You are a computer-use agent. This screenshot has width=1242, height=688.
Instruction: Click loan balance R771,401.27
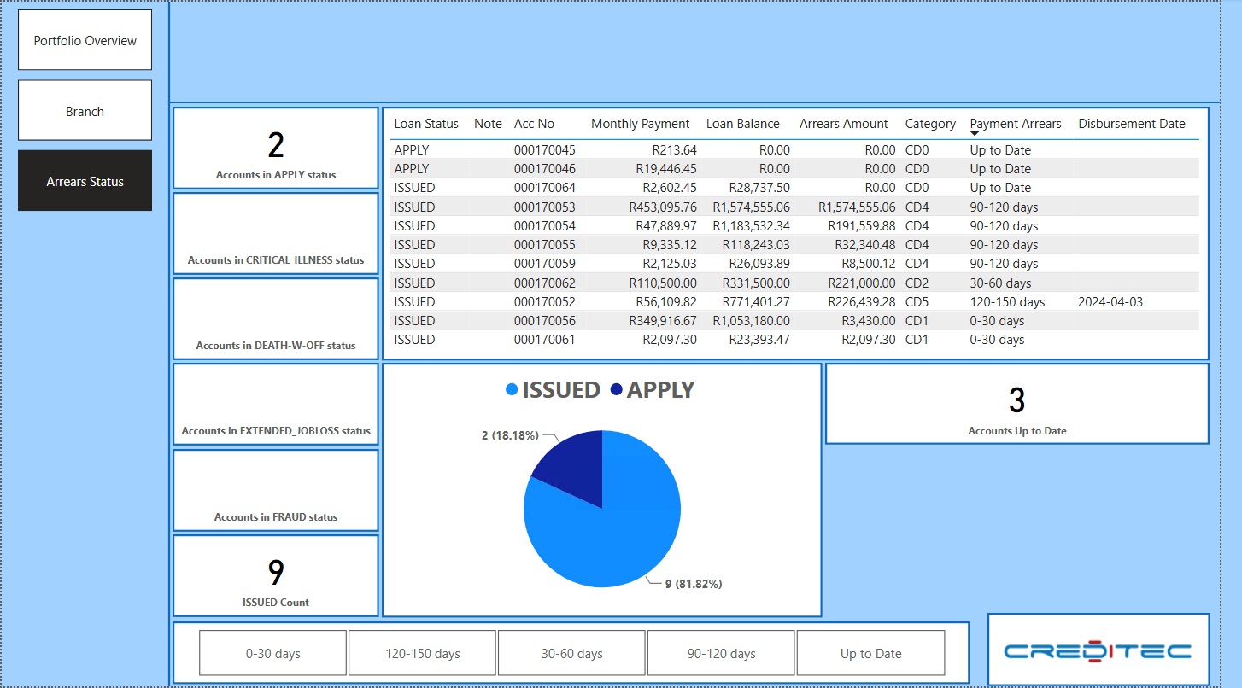(x=756, y=302)
